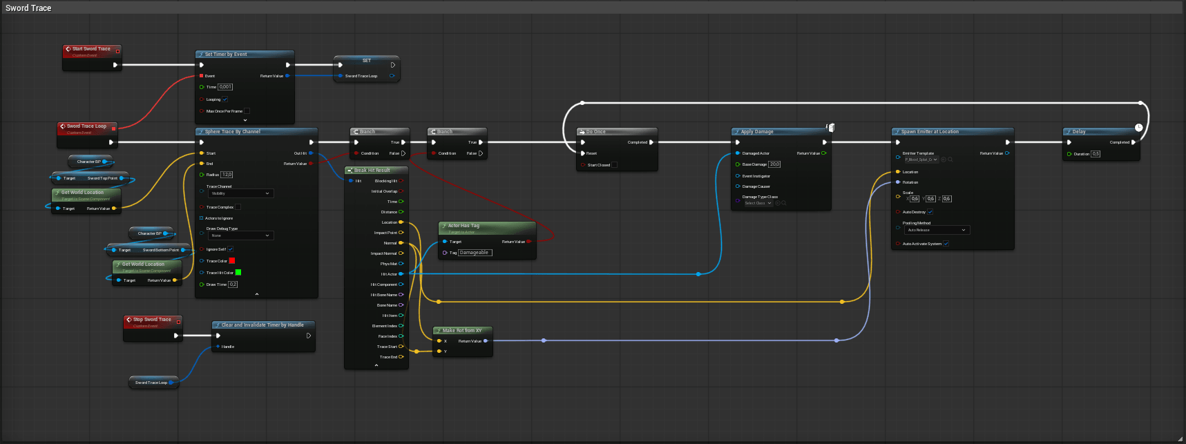Click the SET node output exec pin
Image resolution: width=1186 pixels, height=444 pixels.
(x=393, y=65)
